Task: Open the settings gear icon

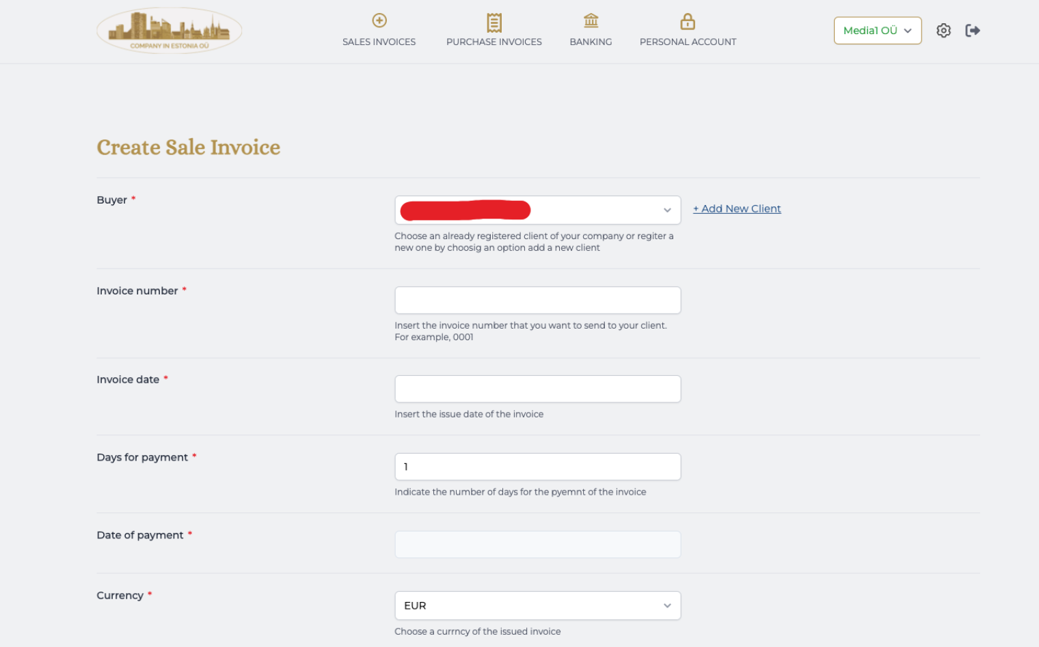Action: point(943,30)
